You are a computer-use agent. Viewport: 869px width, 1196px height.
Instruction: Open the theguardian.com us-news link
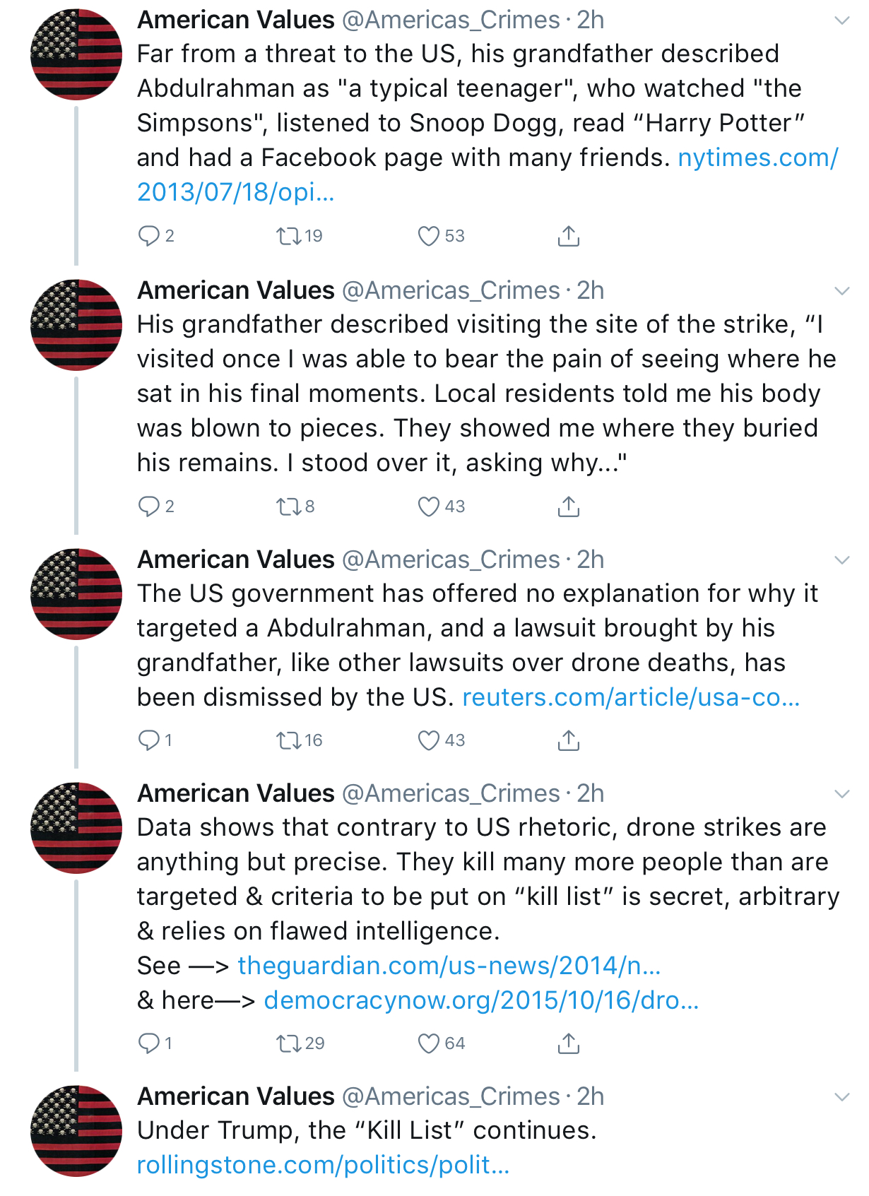point(449,966)
